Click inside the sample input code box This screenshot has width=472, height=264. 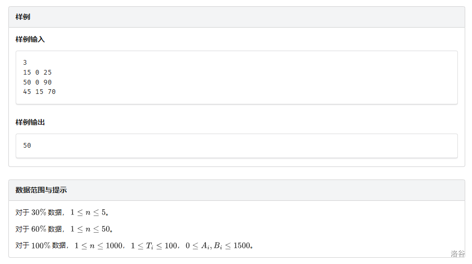[x=237, y=78]
